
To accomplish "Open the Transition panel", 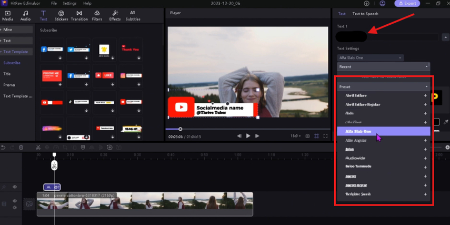I will (79, 16).
